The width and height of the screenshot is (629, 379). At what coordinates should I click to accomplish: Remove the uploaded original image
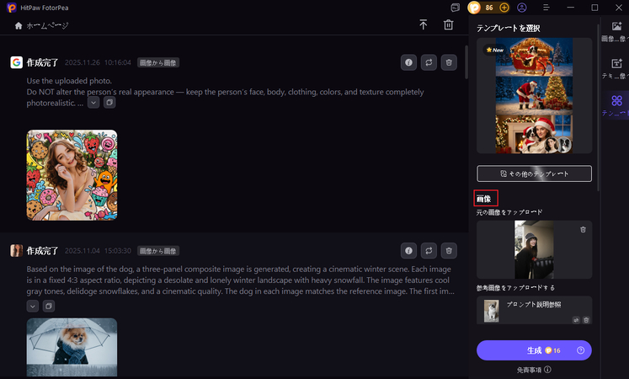click(583, 229)
